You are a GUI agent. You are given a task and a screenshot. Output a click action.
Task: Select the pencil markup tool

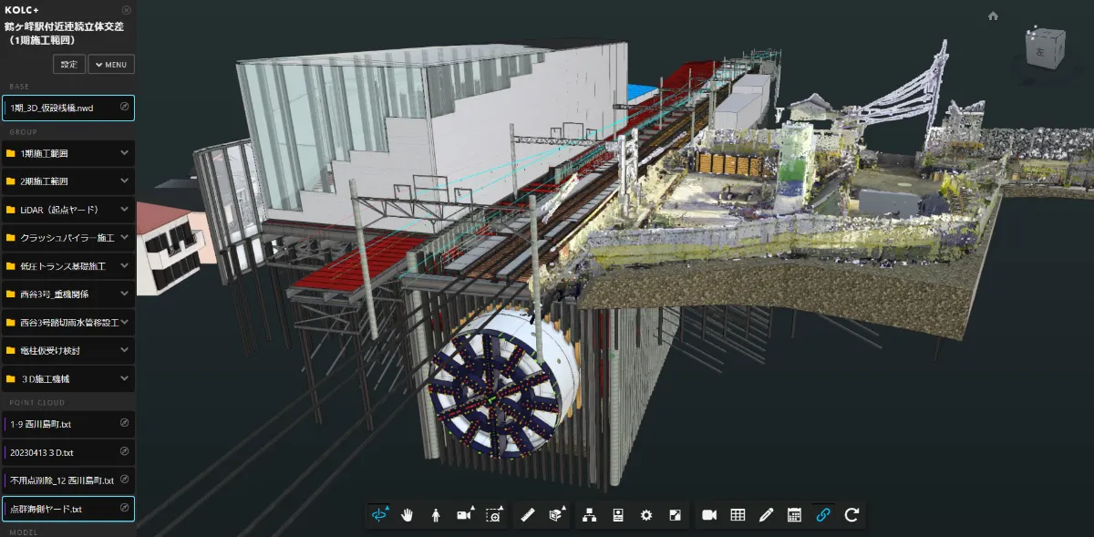766,515
